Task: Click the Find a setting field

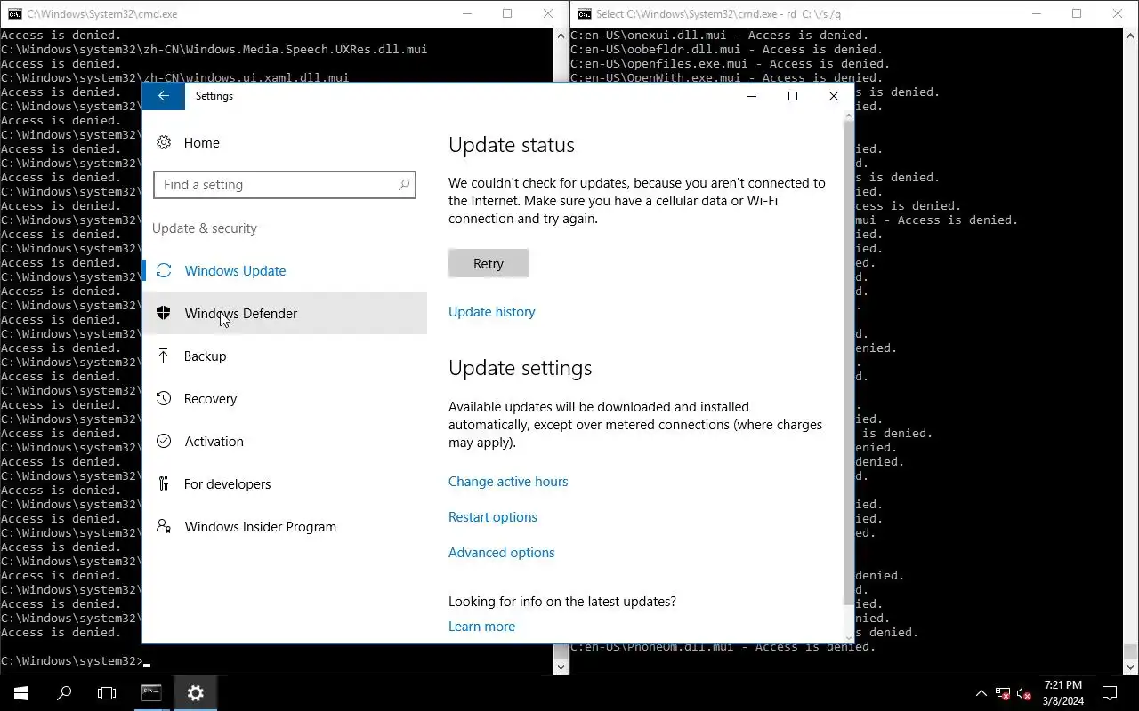Action: pos(285,185)
